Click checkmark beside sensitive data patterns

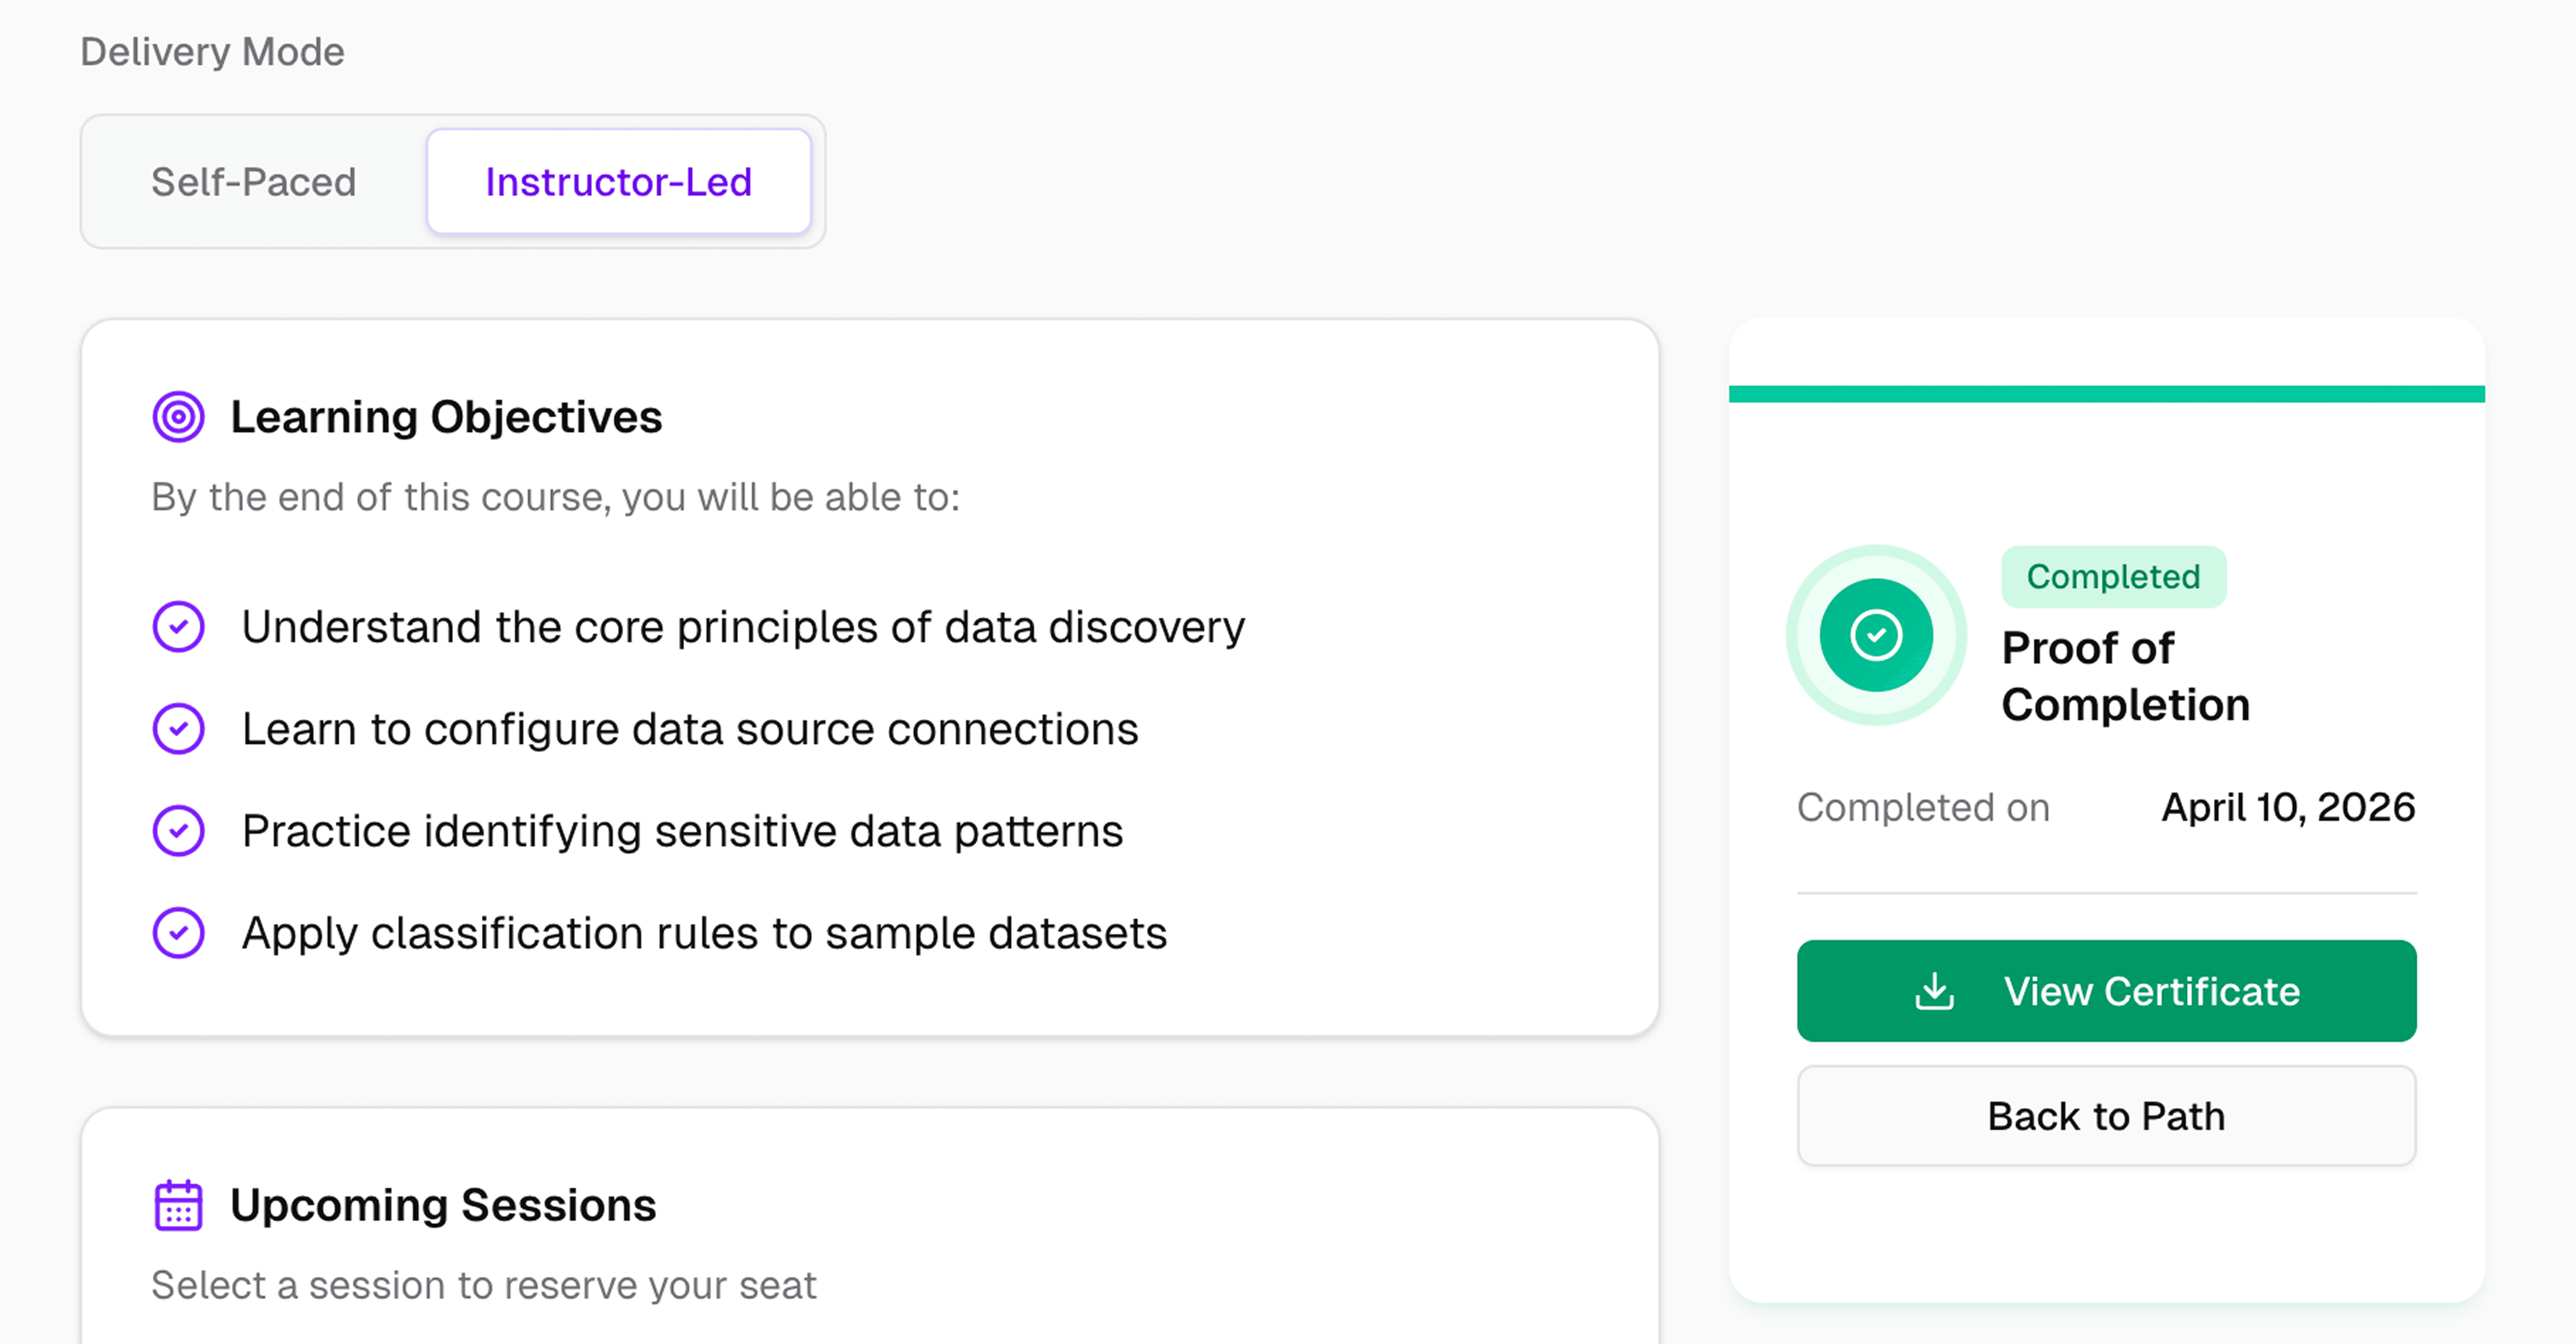point(178,830)
